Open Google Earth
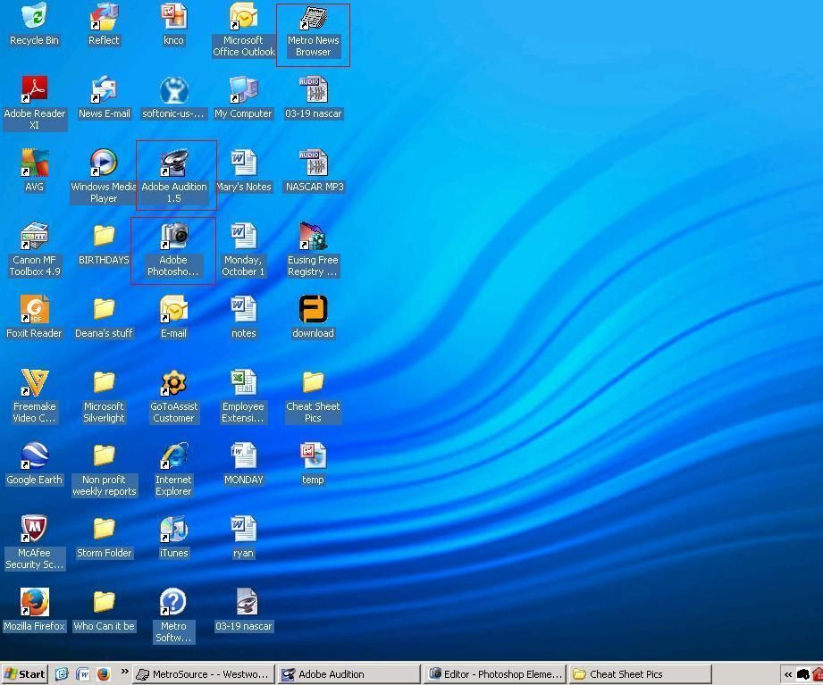 34,458
